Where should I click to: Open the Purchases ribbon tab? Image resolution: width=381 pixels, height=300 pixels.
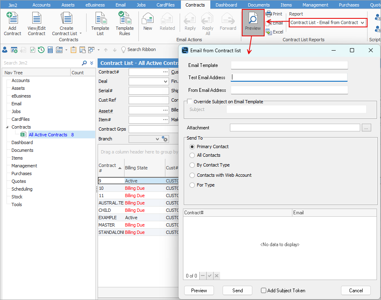tap(349, 5)
